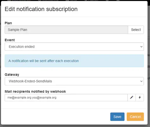This screenshot has width=150, height=127.
Task: Click the Mail recipients notified by webhook label
Action: pos(35,91)
